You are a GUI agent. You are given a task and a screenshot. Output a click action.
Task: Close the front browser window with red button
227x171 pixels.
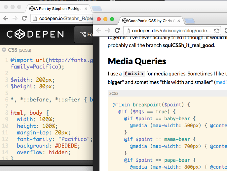pos(99,19)
